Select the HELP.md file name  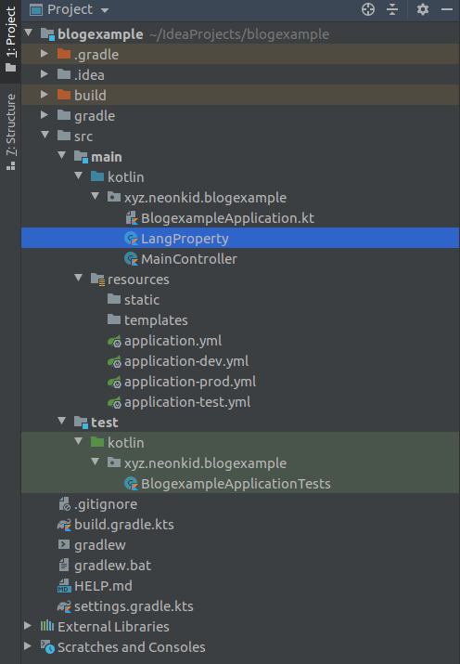103,586
